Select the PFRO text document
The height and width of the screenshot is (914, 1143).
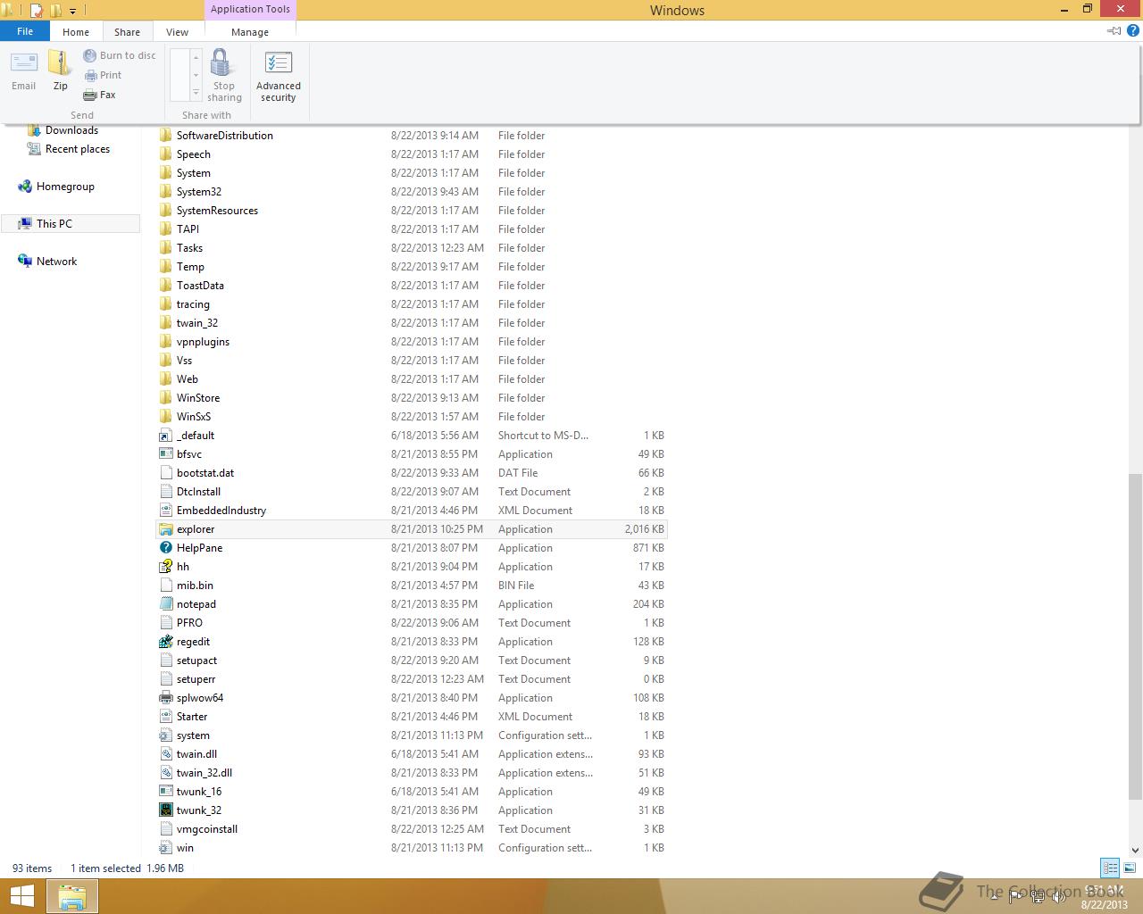pos(189,623)
